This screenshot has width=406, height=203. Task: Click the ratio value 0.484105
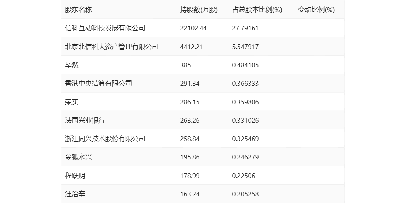click(x=245, y=65)
